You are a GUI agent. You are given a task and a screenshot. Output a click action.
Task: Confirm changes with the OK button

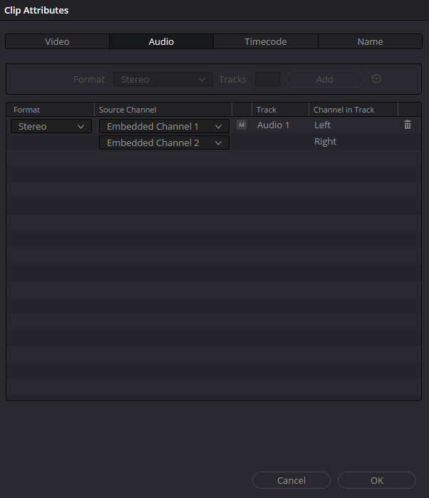(x=376, y=480)
